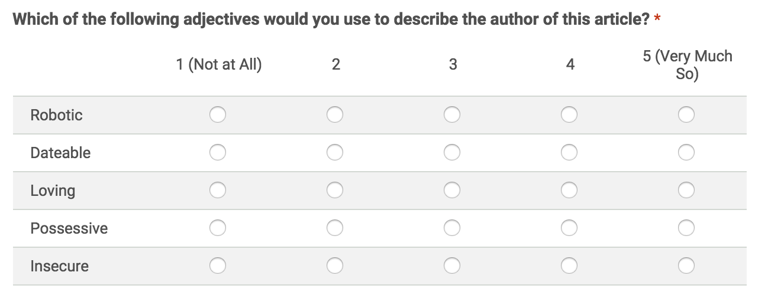
Task: Select rating 2 for Possessive
Action: (x=335, y=228)
